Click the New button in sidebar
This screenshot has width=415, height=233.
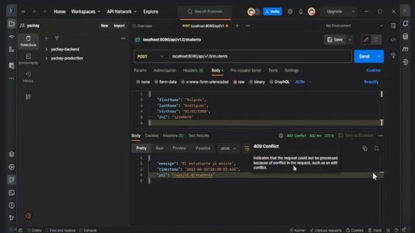pos(104,26)
